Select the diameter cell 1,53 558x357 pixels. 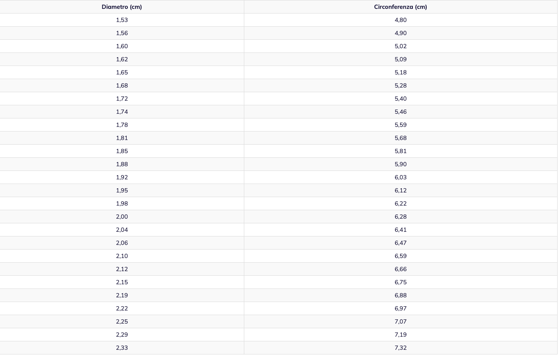[x=122, y=20]
